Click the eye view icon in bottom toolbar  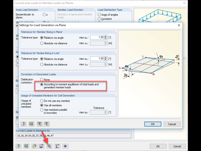point(65,146)
